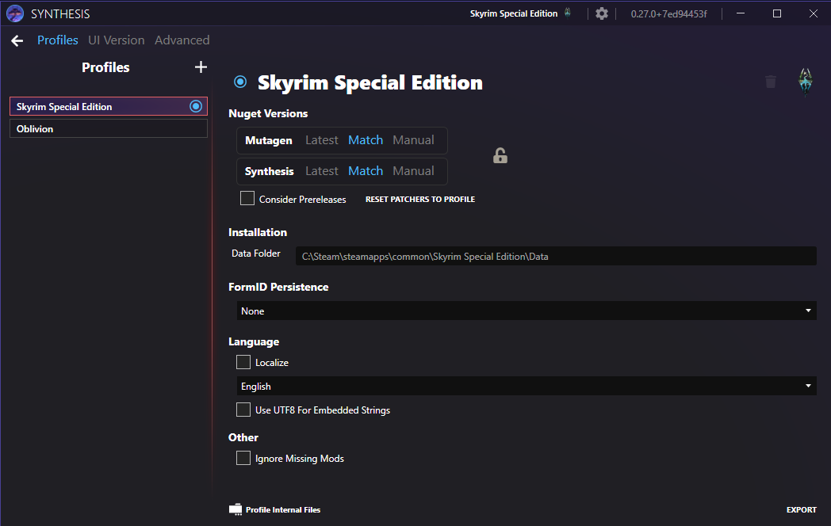Screen dimensions: 831x526
Task: Enable Ignore Missing Mods checkbox
Action: point(243,458)
